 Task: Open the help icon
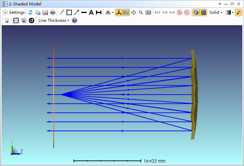coord(75,20)
